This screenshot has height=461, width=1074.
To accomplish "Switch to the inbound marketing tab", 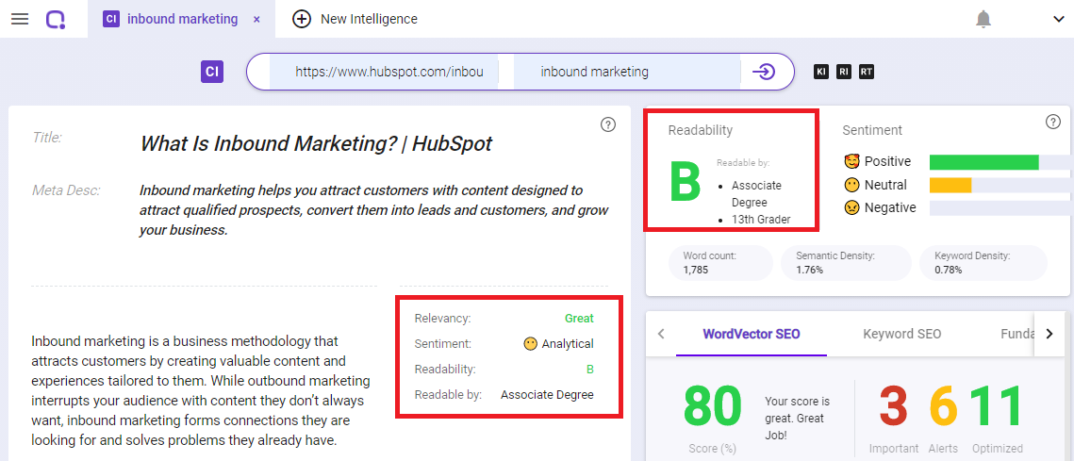I will coord(181,19).
